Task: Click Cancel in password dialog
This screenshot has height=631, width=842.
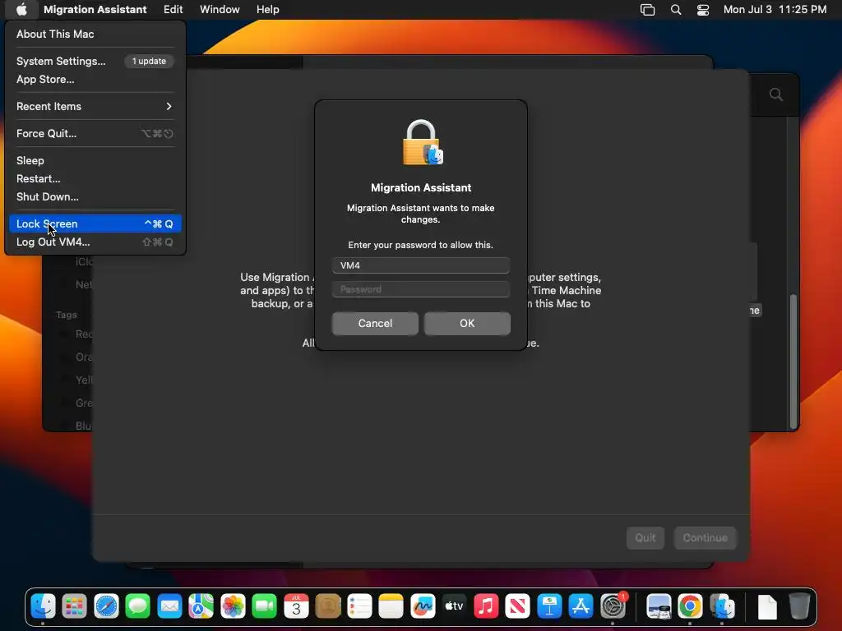Action: tap(375, 324)
